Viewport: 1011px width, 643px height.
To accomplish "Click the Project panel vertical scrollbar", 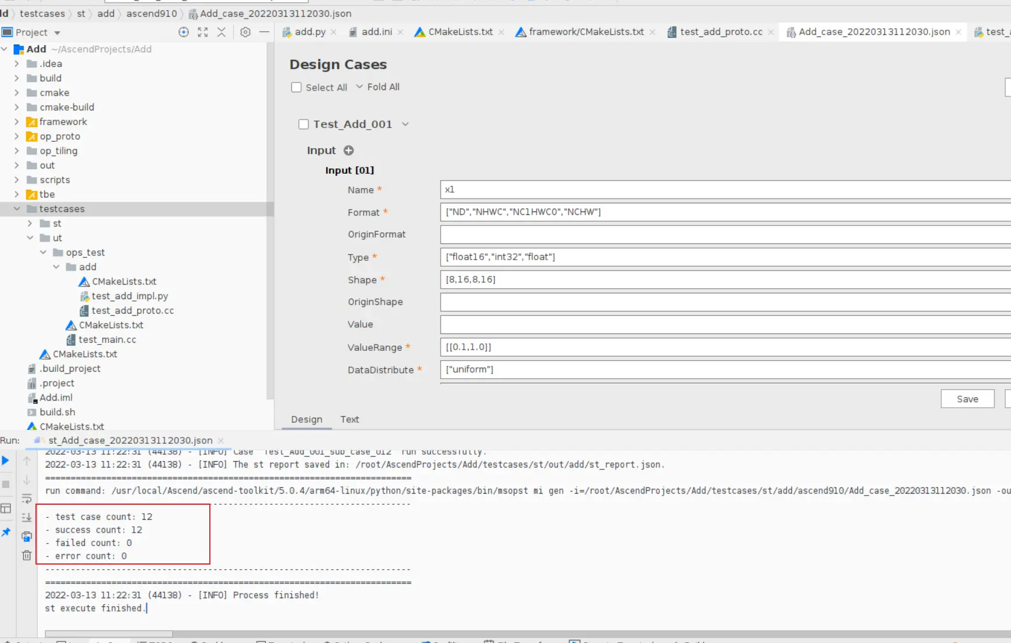I will 270,221.
